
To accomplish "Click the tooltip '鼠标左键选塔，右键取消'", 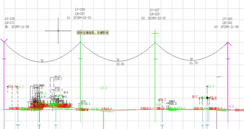I will click(93, 33).
